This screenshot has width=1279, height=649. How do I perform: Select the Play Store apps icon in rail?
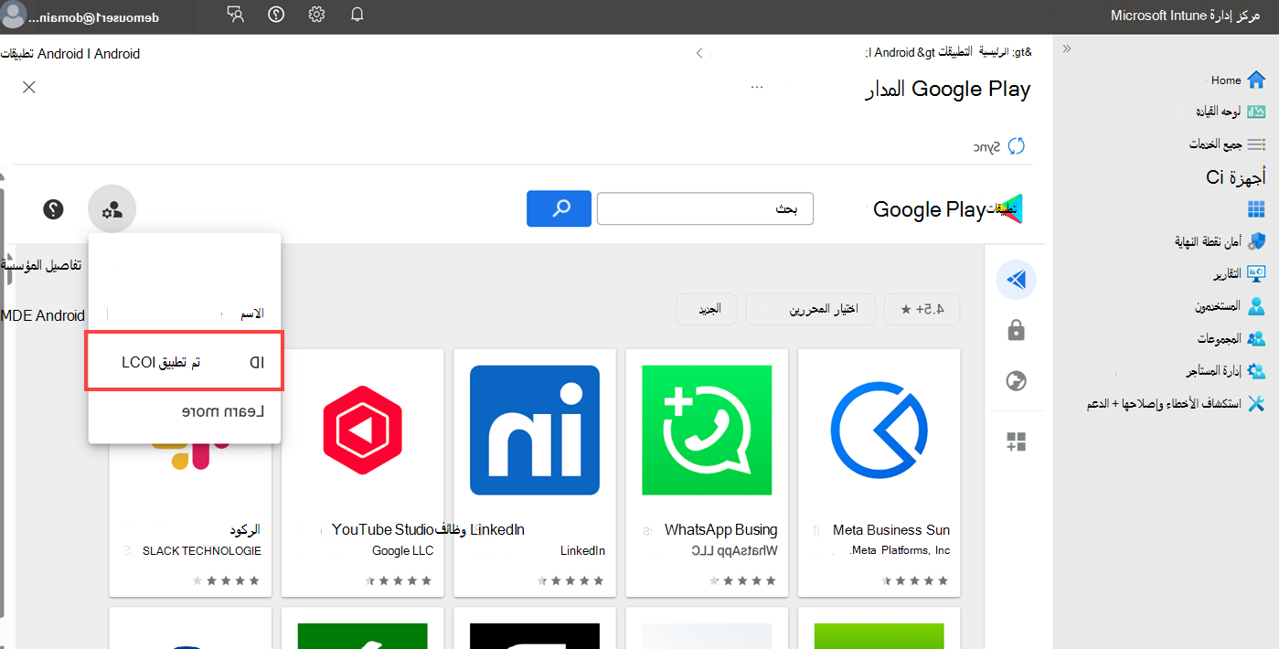(x=1016, y=280)
